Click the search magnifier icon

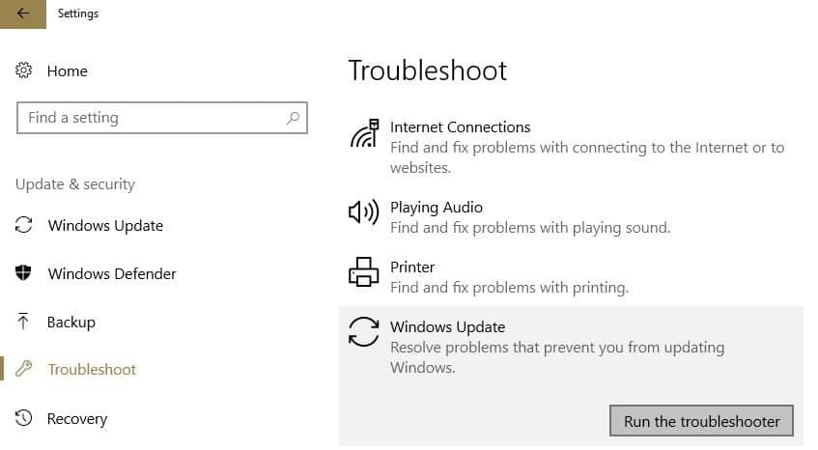(293, 118)
